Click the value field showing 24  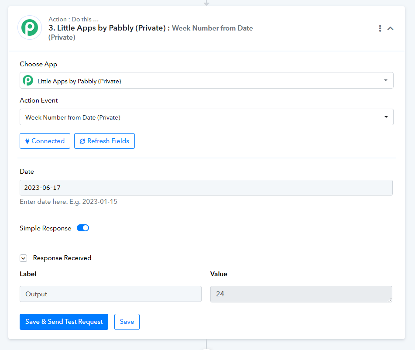[x=301, y=294]
